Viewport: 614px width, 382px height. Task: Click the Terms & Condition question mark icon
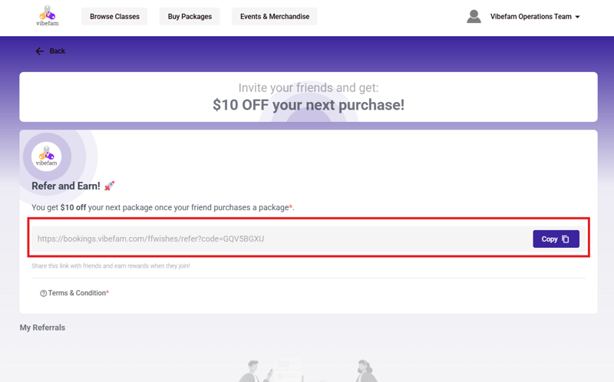[x=44, y=293]
